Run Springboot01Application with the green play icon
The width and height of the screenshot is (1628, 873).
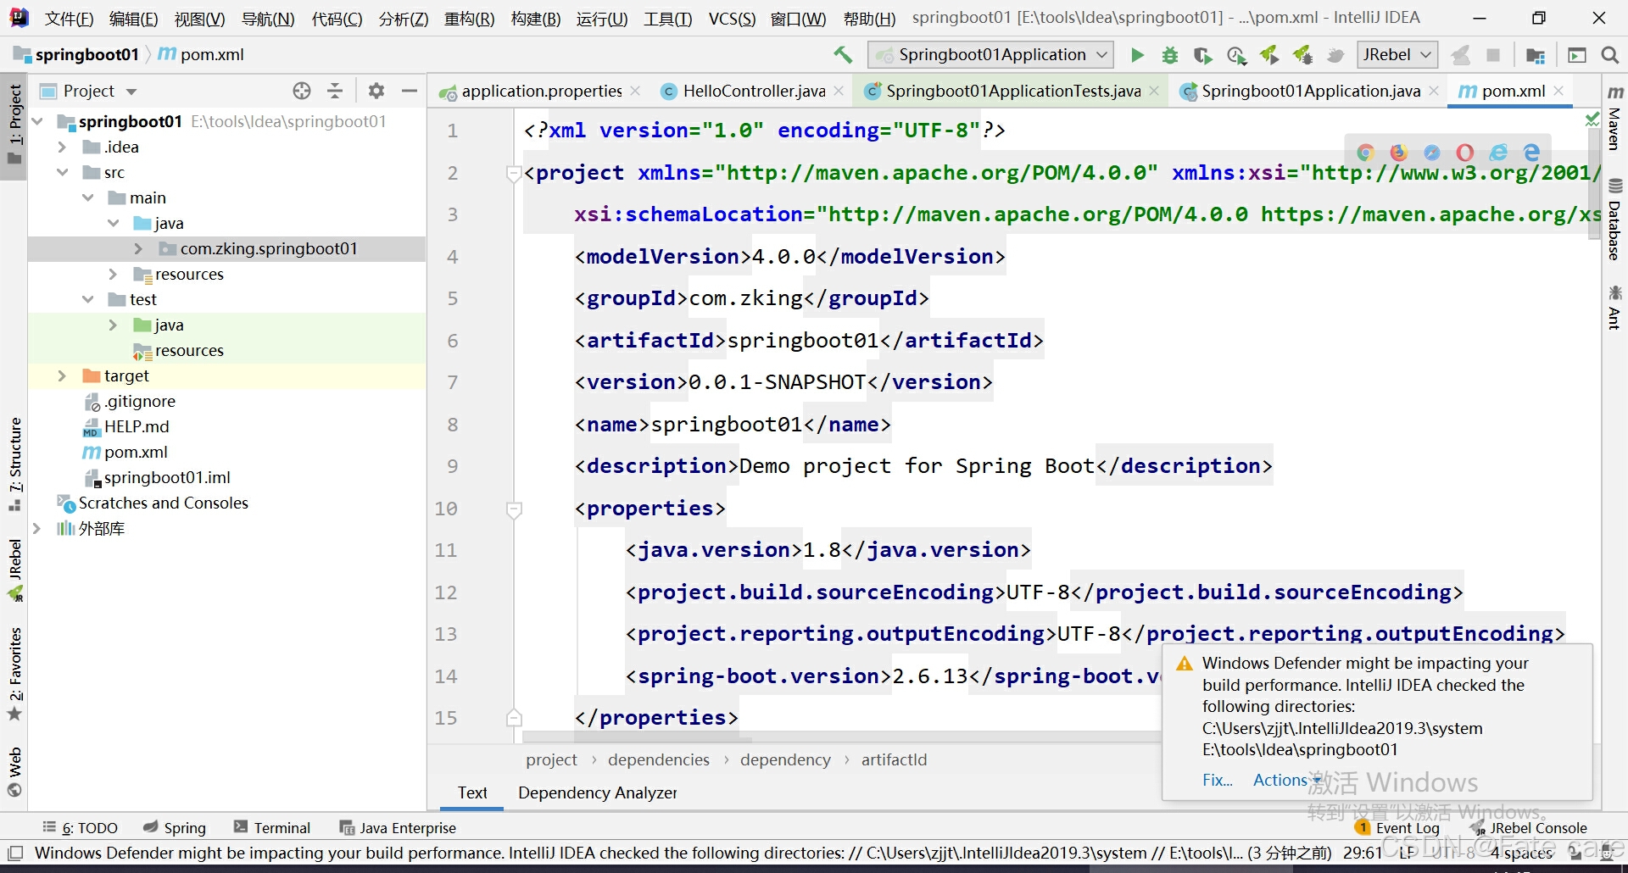click(x=1137, y=55)
